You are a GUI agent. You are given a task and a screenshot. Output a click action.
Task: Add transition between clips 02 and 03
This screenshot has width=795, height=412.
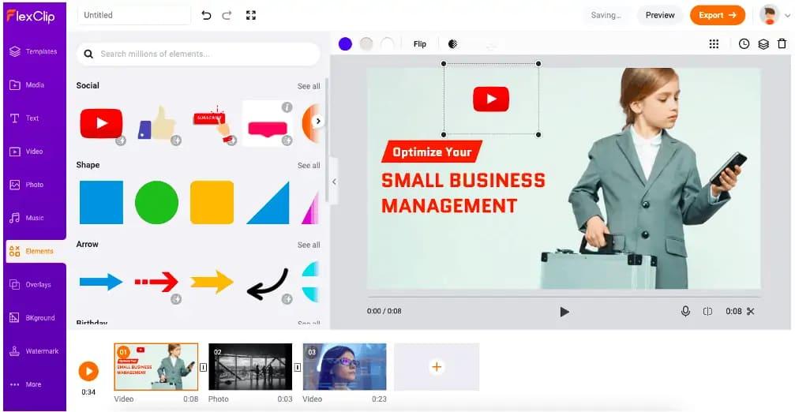(x=298, y=367)
